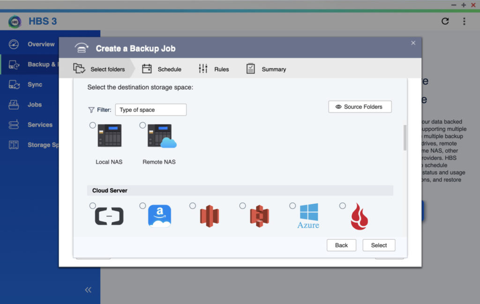
Task: Select the Azure radio button
Action: point(292,206)
